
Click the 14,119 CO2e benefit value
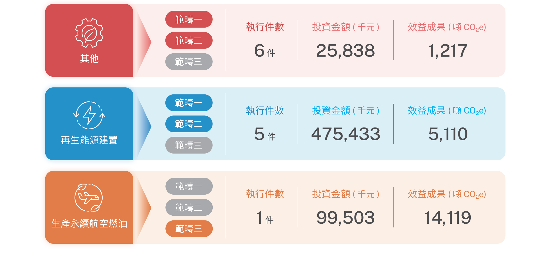pos(448,218)
